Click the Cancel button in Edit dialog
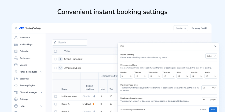Image resolution: width=225 pixels, height=112 pixels. pyautogui.click(x=203, y=109)
